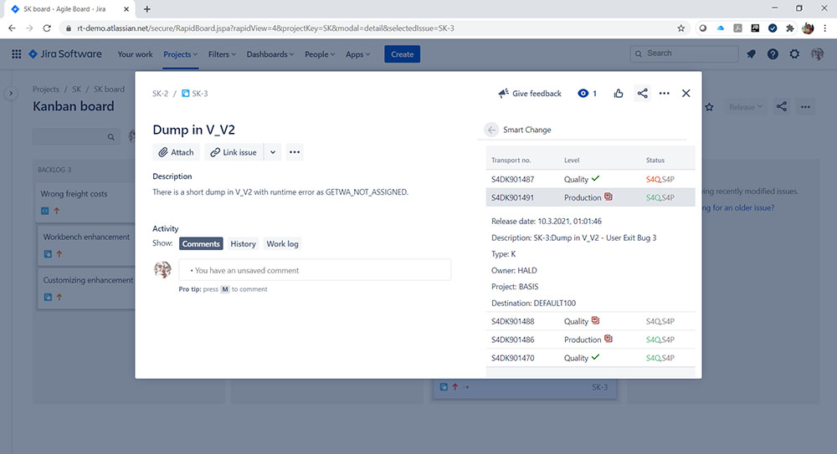This screenshot has height=454, width=837.
Task: Open the app switcher grid icon
Action: [17, 54]
